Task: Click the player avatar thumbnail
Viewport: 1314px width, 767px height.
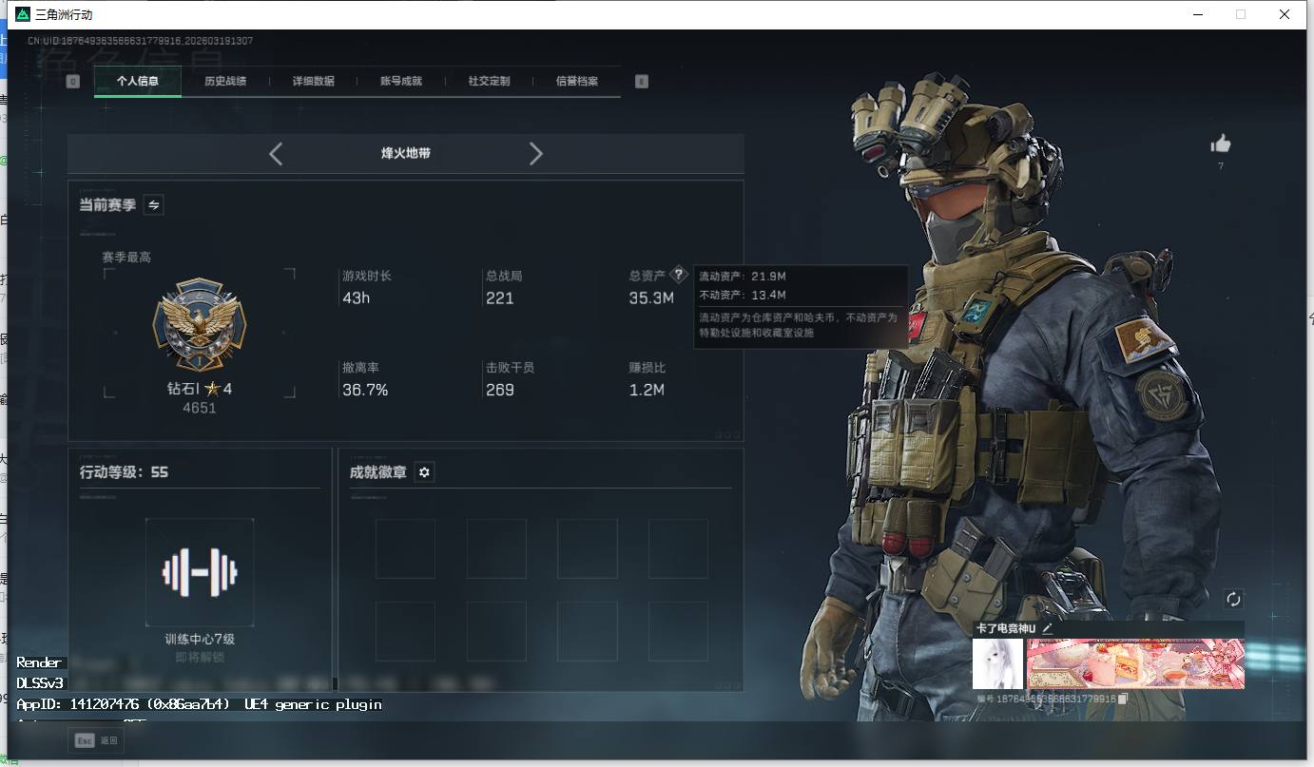Action: click(997, 663)
